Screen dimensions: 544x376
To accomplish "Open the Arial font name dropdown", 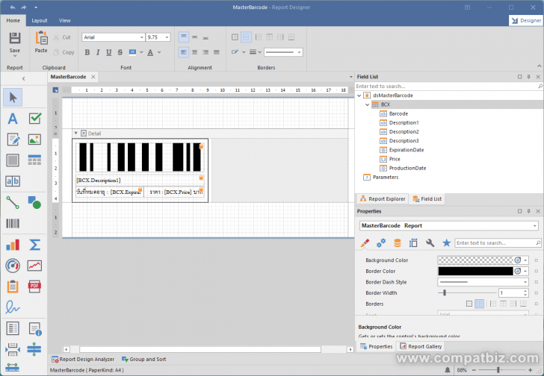I will click(x=141, y=37).
